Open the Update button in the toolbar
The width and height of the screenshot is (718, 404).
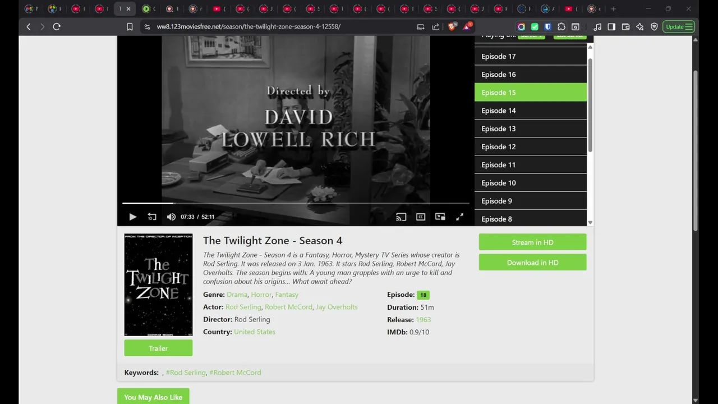click(x=679, y=26)
